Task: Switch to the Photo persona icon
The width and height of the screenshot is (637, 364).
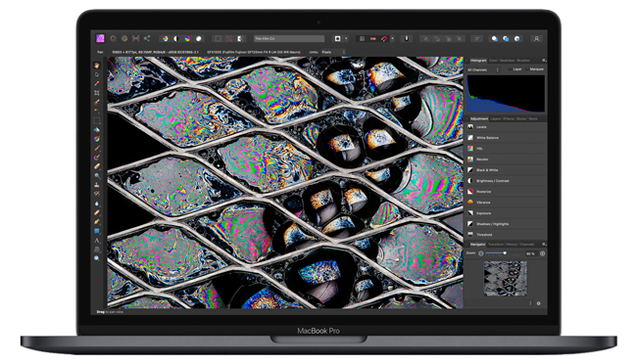Action: 100,38
